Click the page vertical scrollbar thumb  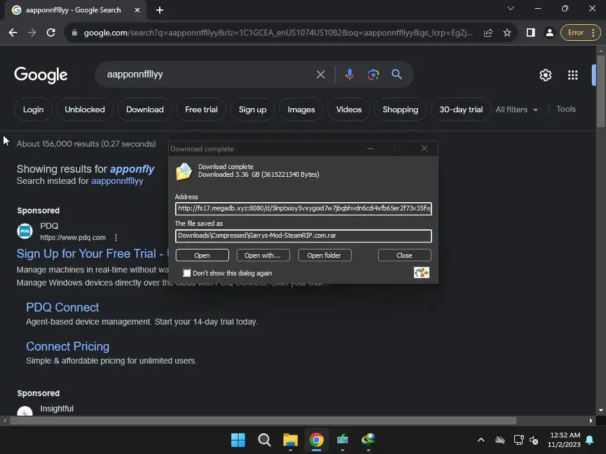[601, 90]
